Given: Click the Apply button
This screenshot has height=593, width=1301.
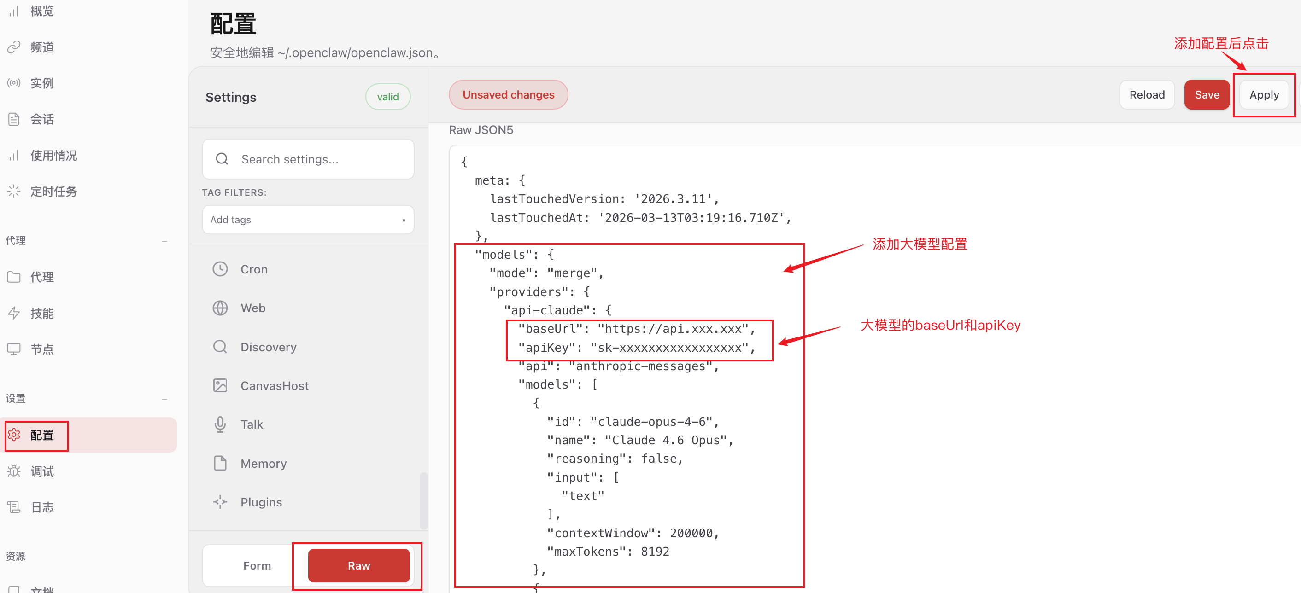Looking at the screenshot, I should coord(1264,94).
